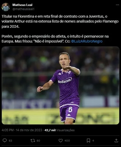Viewport: 121px width, 147px height.
Task: Click the repost arrows icon
Action: point(33,141)
